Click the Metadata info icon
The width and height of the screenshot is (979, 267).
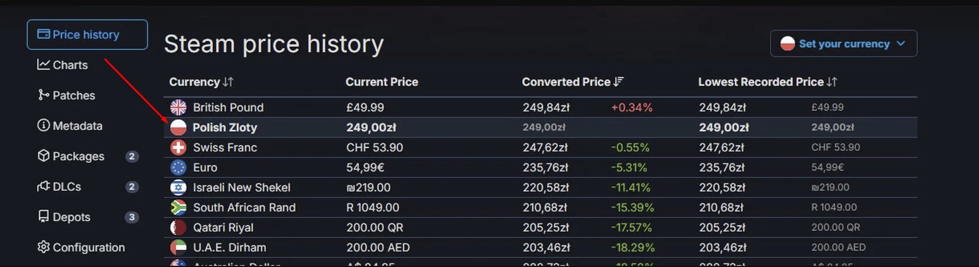point(43,125)
